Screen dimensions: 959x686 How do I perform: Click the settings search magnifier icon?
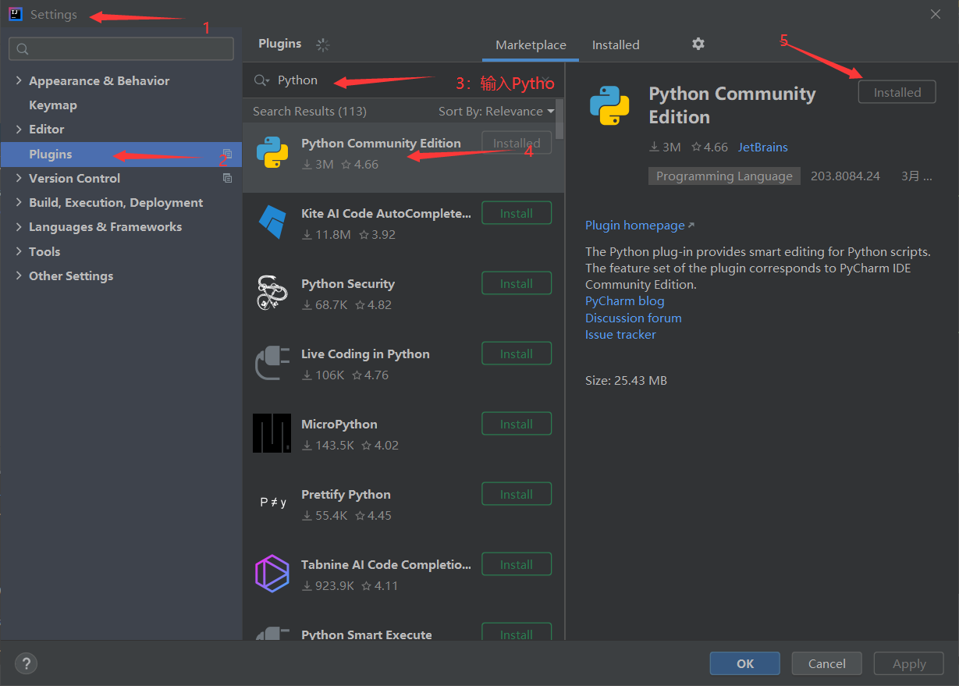(23, 49)
